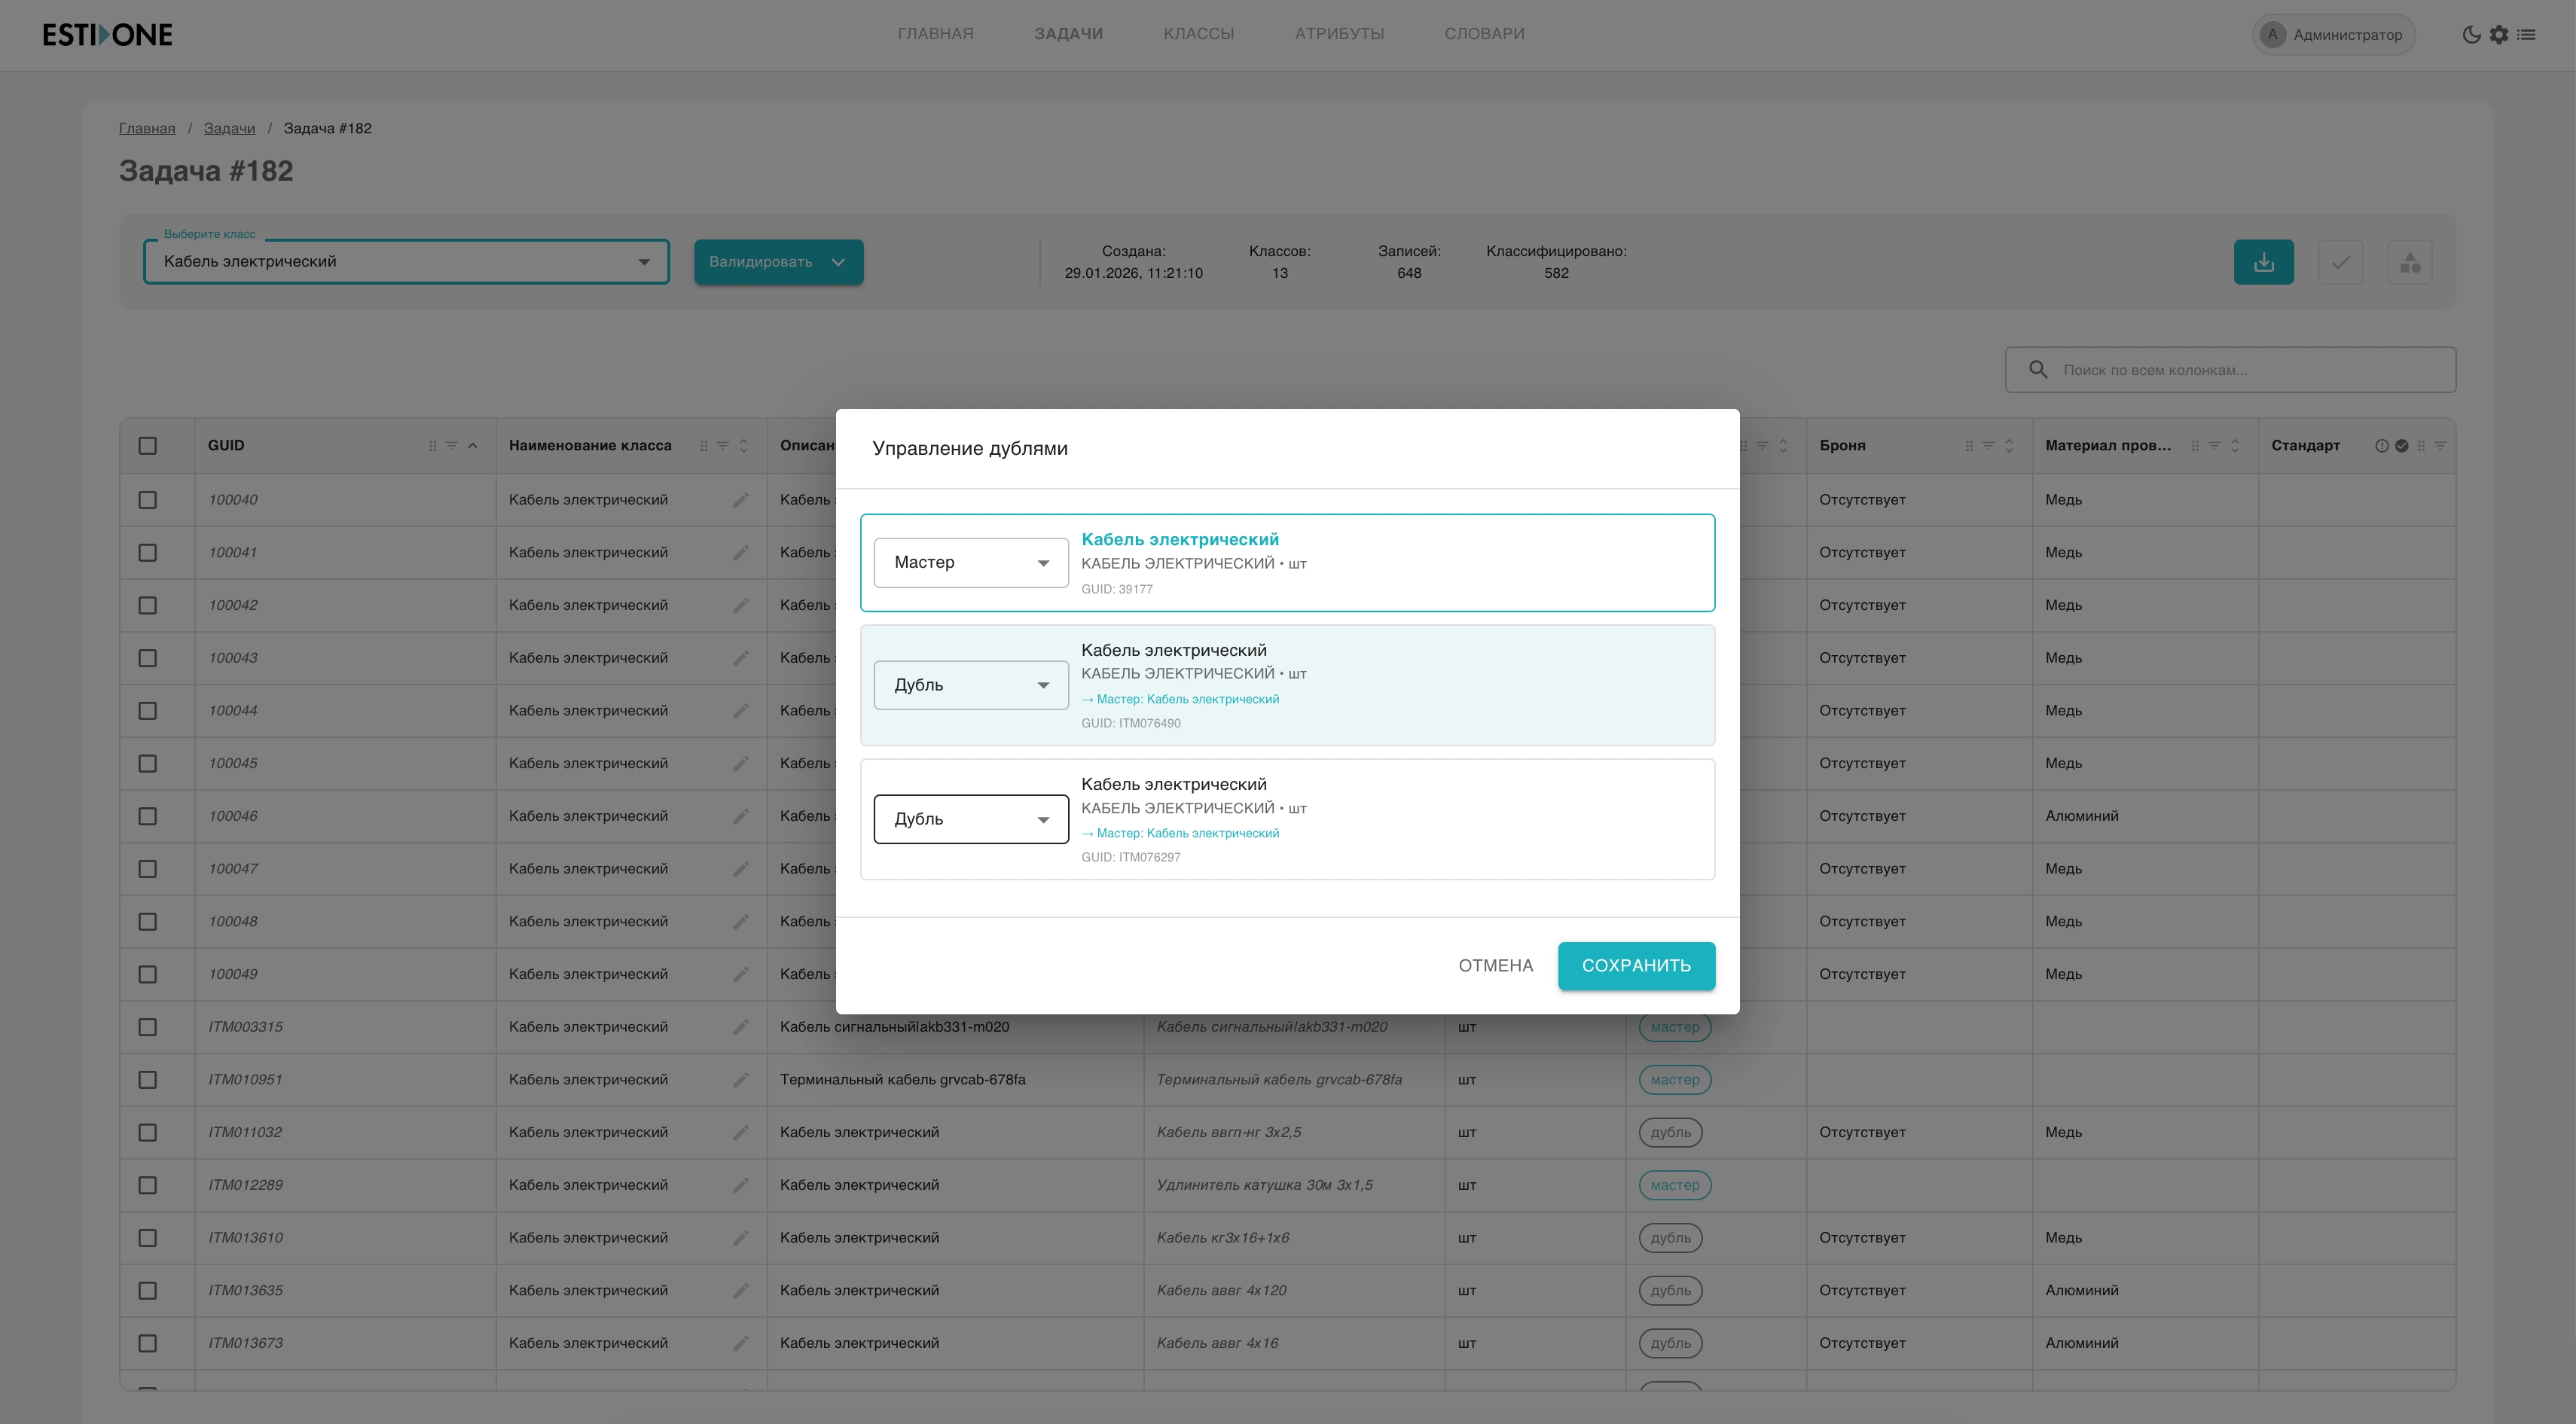Open Дубль dropdown for GUID ITM076490

pyautogui.click(x=970, y=686)
